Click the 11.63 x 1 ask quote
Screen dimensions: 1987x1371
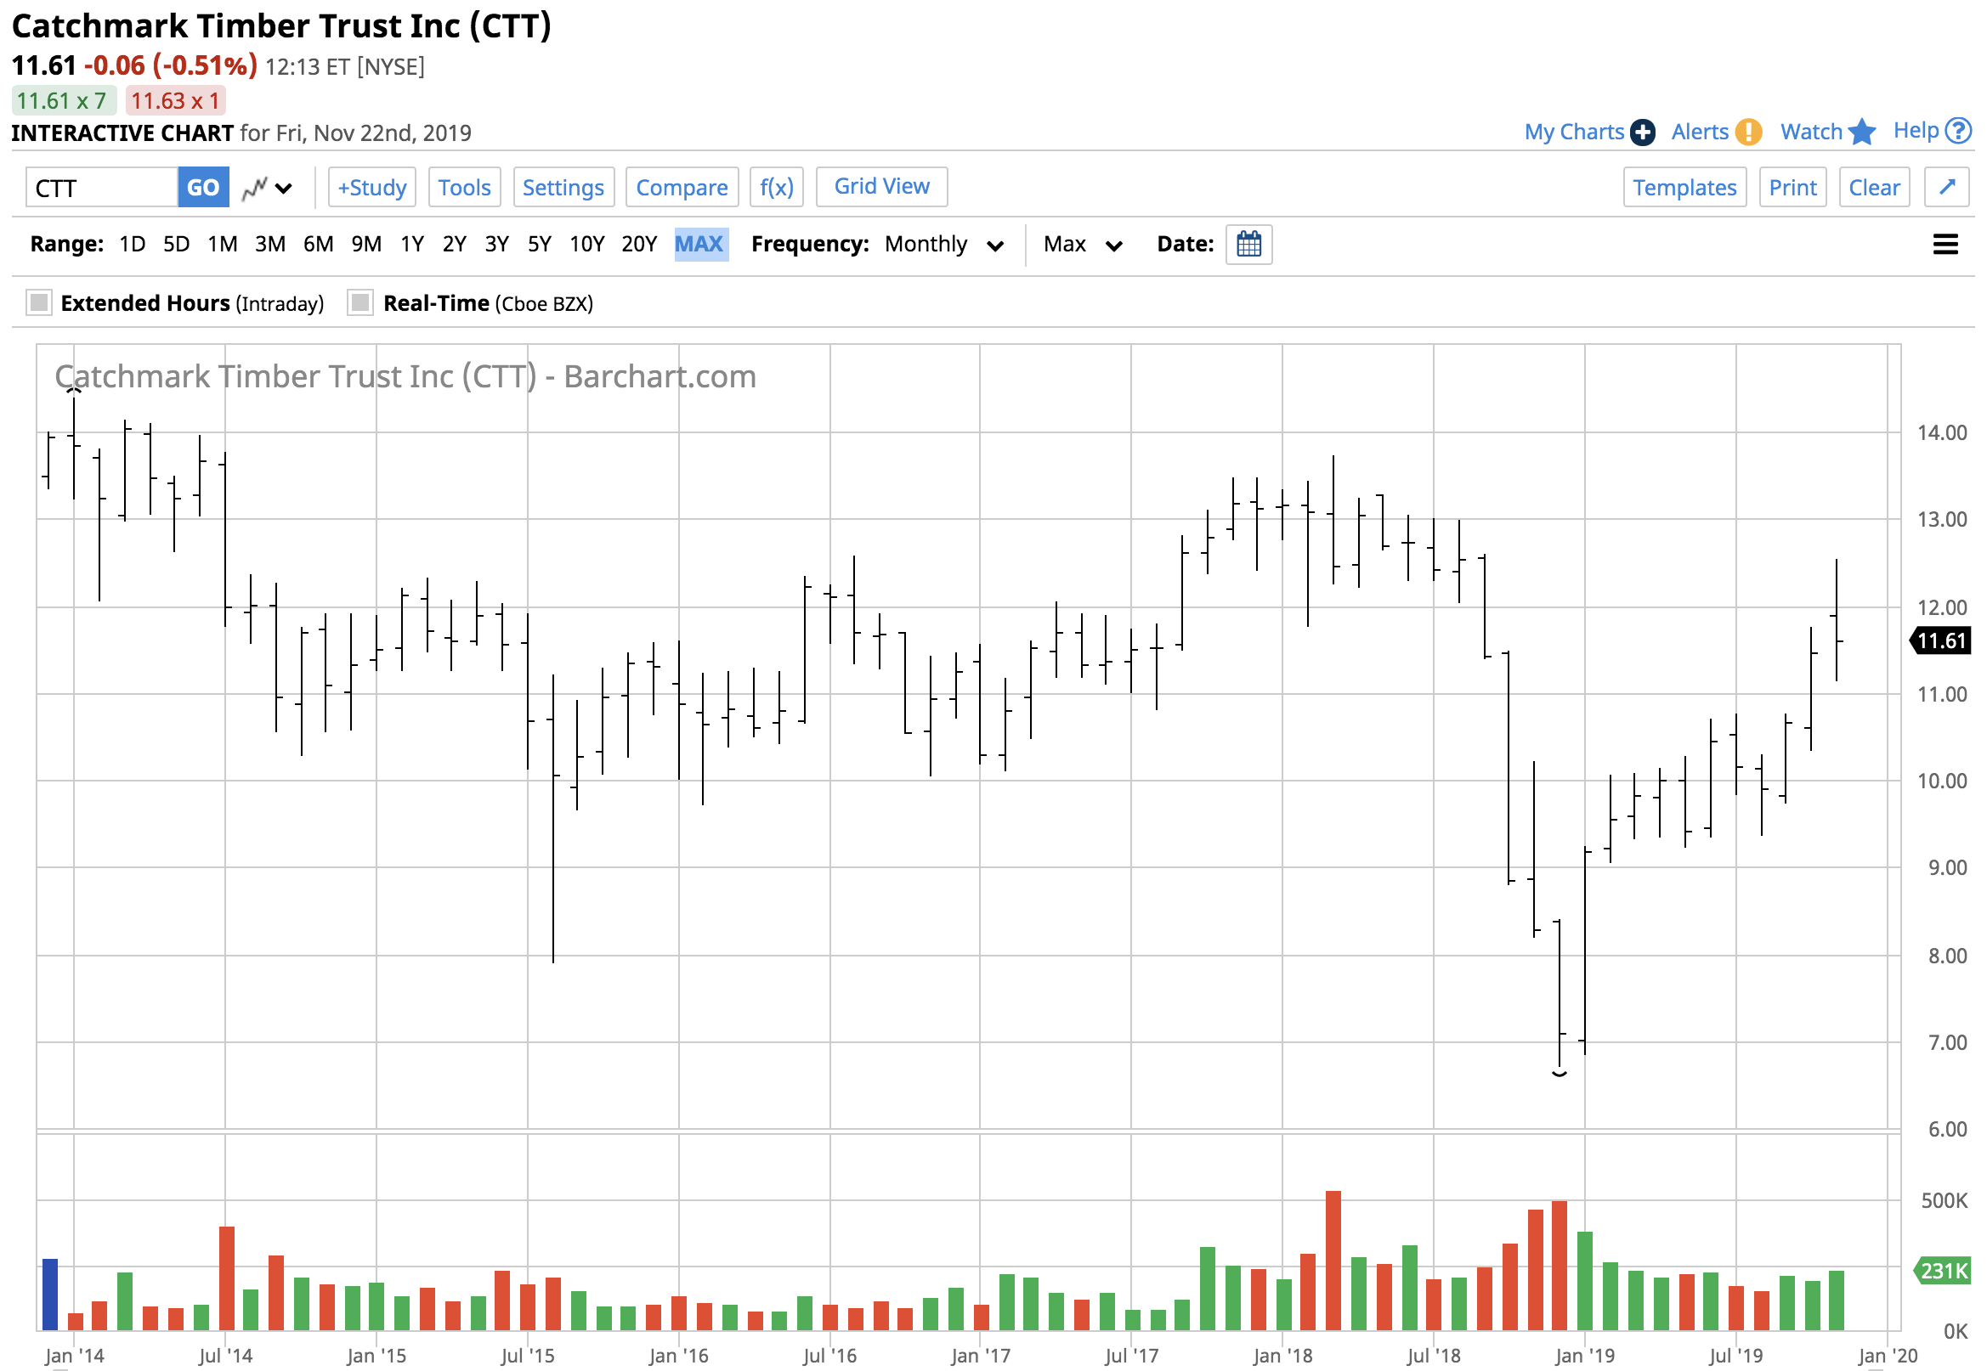click(175, 100)
